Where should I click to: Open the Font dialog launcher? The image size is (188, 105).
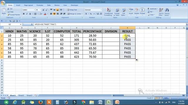coord(48,17)
